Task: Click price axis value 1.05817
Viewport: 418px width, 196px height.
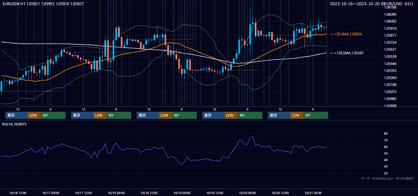Action: point(390,35)
